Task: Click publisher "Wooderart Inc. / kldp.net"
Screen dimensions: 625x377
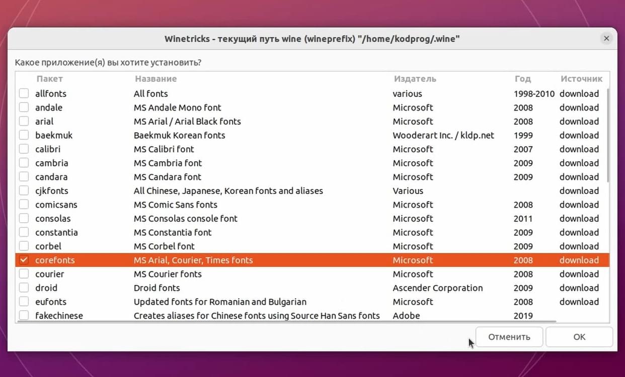Action: [443, 135]
